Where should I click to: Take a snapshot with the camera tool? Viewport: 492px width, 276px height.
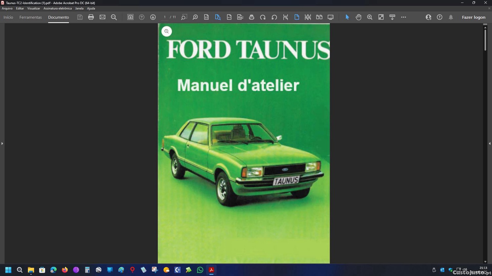pyautogui.click(x=130, y=17)
